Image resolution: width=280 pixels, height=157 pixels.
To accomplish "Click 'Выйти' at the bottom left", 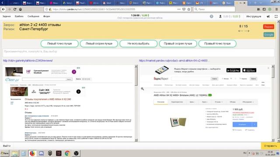I will [x=7, y=146].
